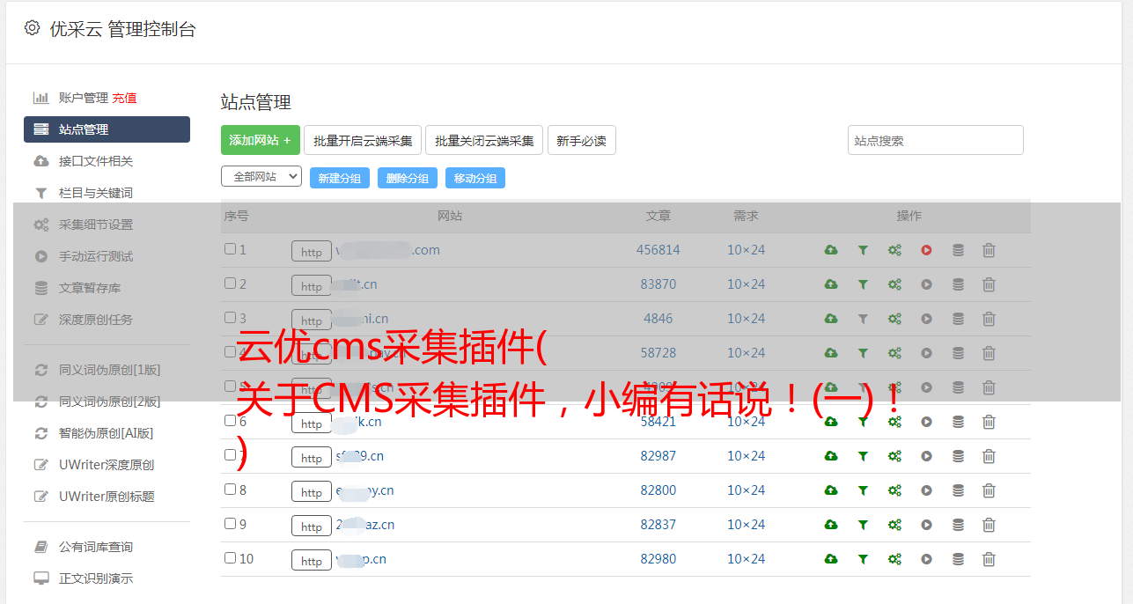Click the gray filter icon in row 3
Image resolution: width=1133 pixels, height=604 pixels.
click(863, 319)
